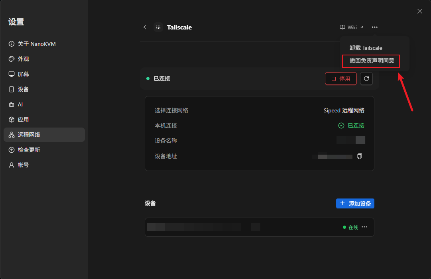Open the three-dot menu for the online device
This screenshot has height=279, width=431.
pyautogui.click(x=364, y=227)
